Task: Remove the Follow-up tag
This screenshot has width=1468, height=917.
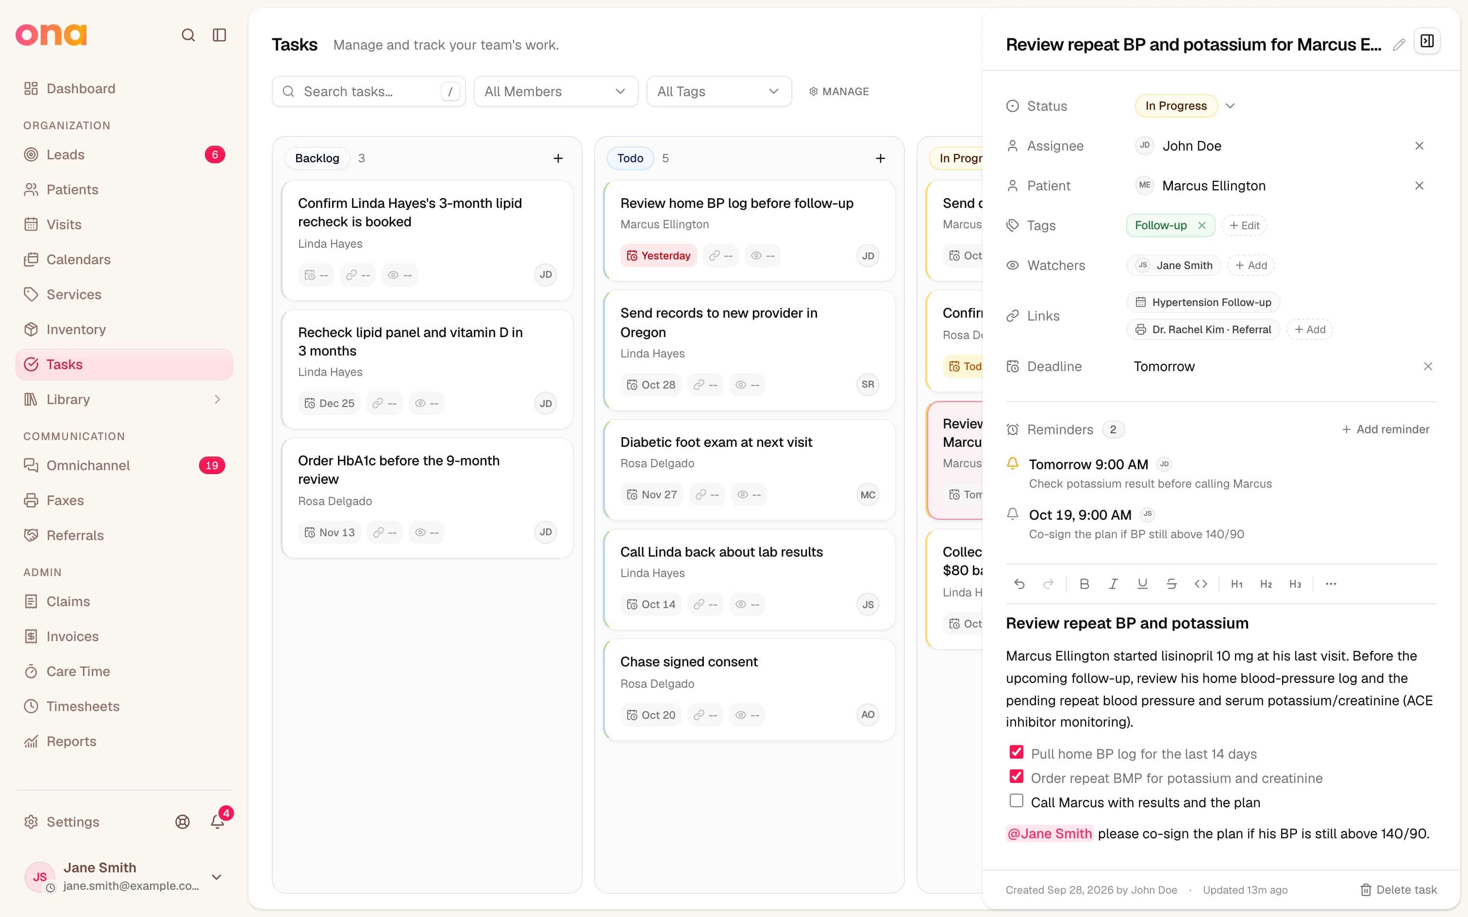Action: pyautogui.click(x=1201, y=225)
